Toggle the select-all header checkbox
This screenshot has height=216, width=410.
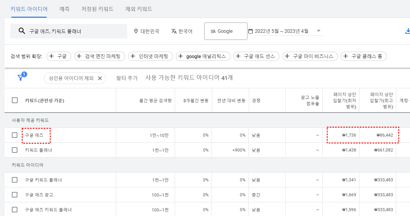tap(15, 100)
